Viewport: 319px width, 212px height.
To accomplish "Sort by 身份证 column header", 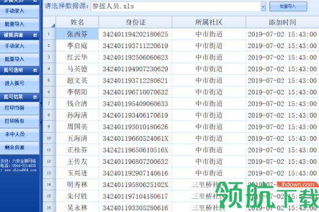I will coord(135,22).
